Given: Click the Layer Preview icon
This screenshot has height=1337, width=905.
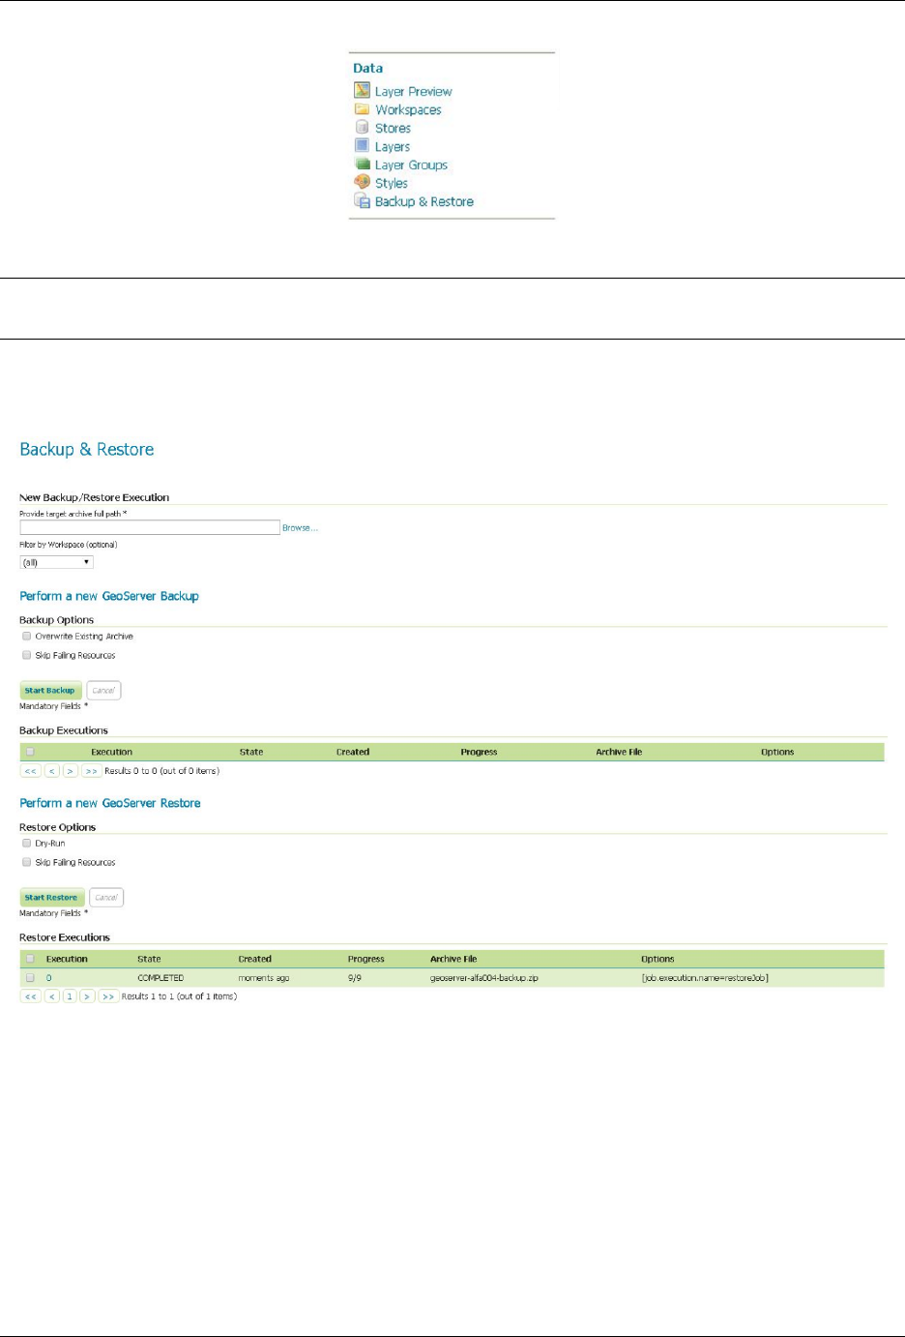Looking at the screenshot, I should 362,90.
